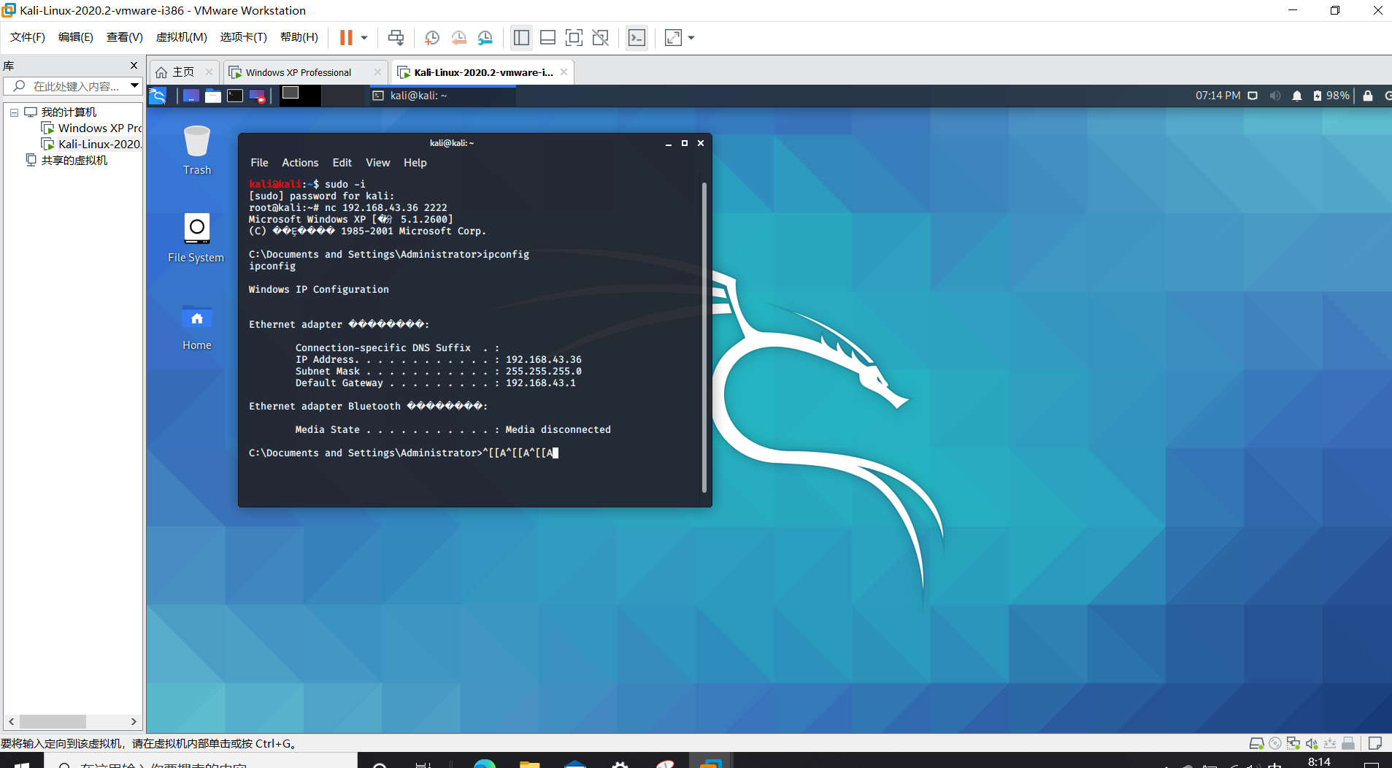Screen dimensions: 1392x768
Task: Open the Kali notifications bell
Action: (1297, 96)
